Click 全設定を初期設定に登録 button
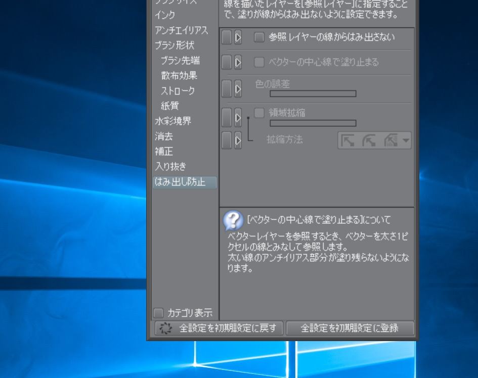 point(350,328)
